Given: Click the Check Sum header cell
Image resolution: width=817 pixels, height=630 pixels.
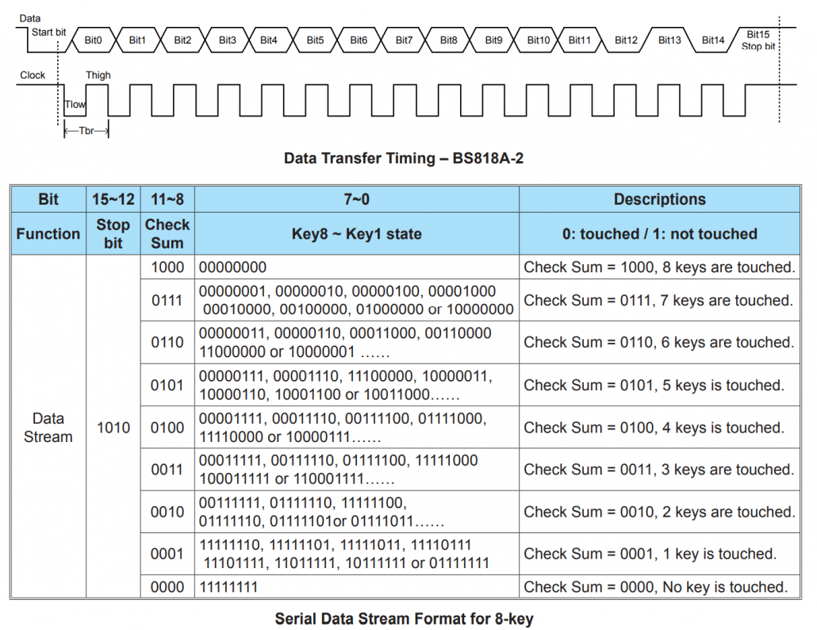Looking at the screenshot, I should coord(167,234).
